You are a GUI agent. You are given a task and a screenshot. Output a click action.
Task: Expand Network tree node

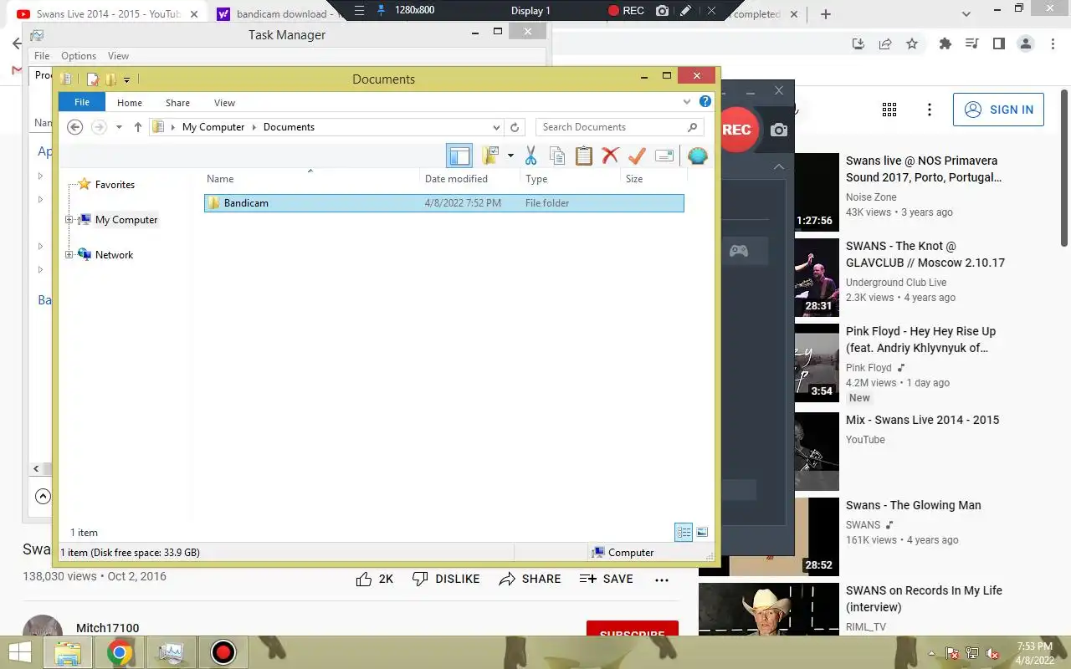coord(69,255)
